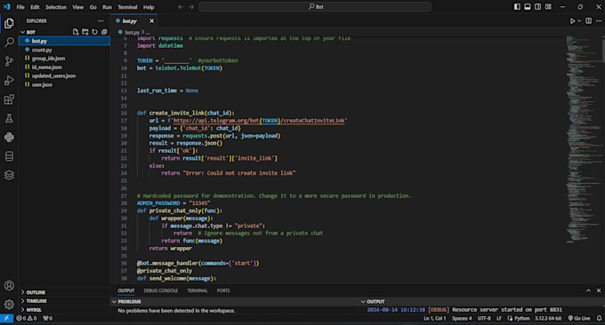Open run options dropdown arrow

click(x=579, y=21)
